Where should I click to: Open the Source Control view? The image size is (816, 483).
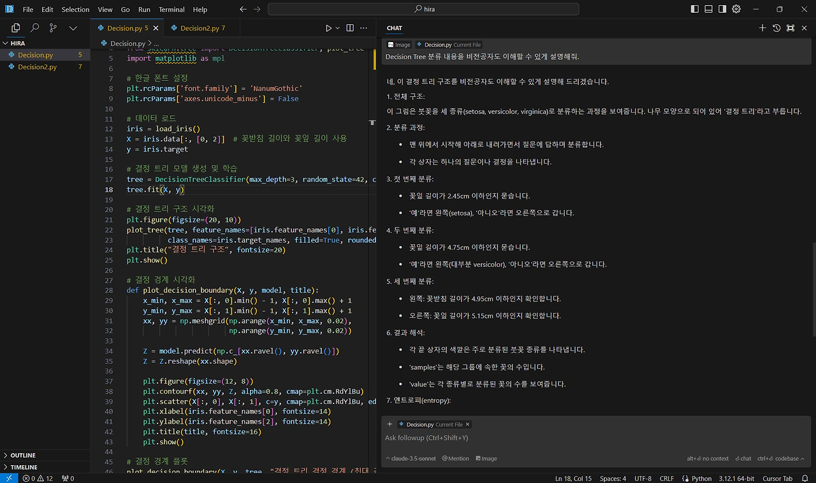[53, 28]
